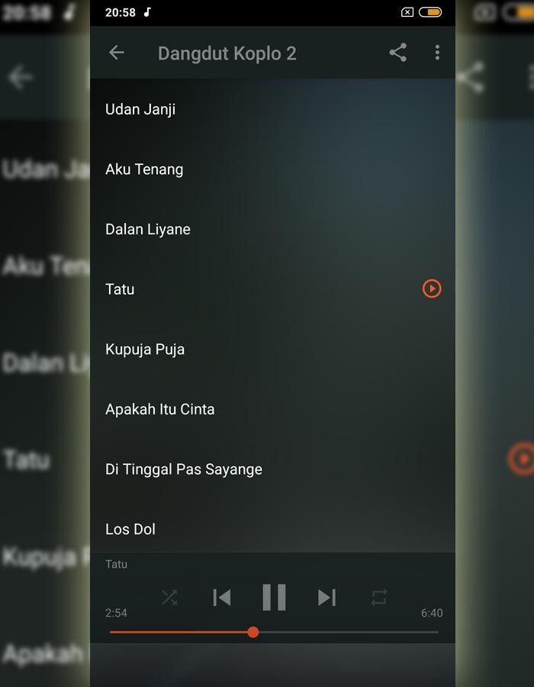Toggle repeat mode
This screenshot has width=534, height=687.
[x=379, y=597]
